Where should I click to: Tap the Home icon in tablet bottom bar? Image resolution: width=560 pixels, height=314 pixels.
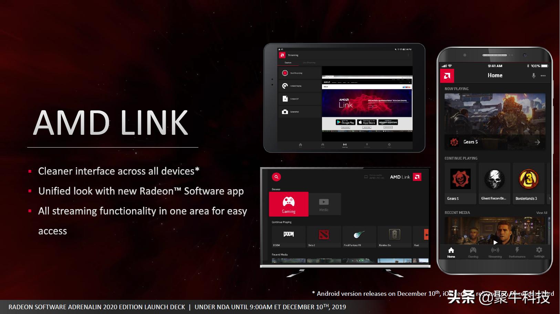tap(300, 145)
